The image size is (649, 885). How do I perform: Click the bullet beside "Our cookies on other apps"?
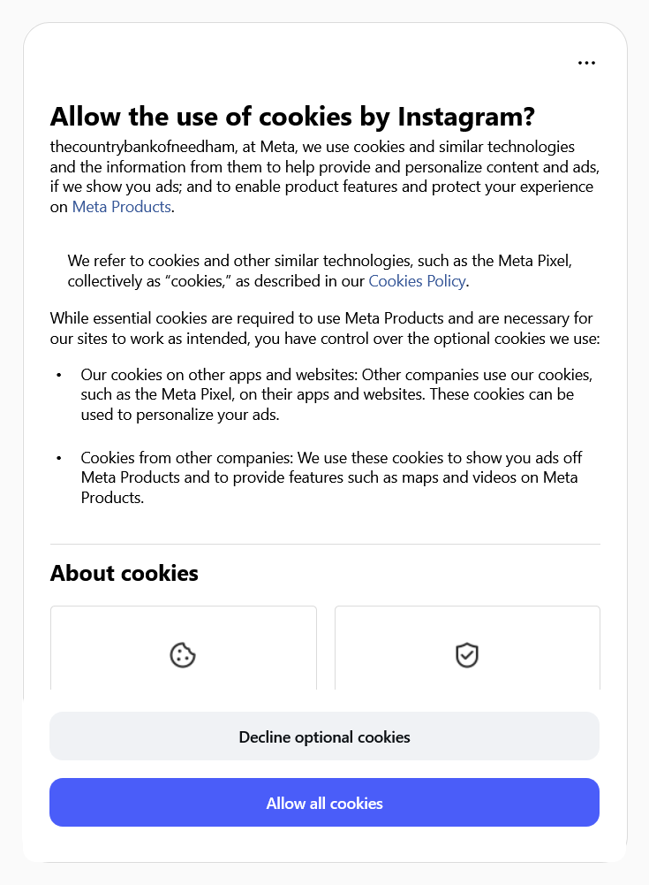(58, 375)
